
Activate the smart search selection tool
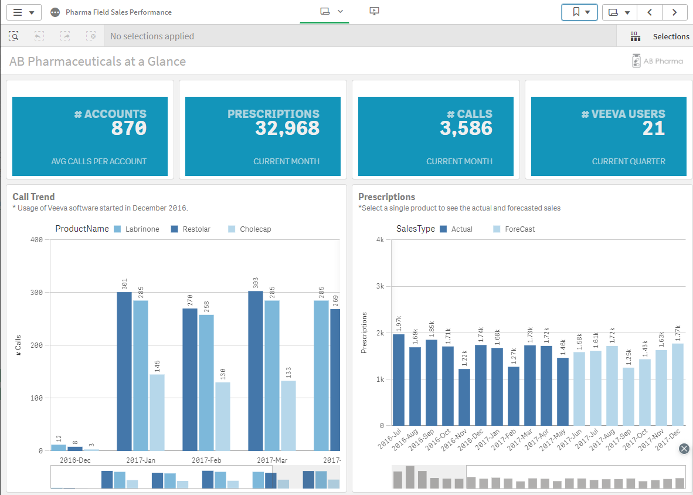coord(13,36)
